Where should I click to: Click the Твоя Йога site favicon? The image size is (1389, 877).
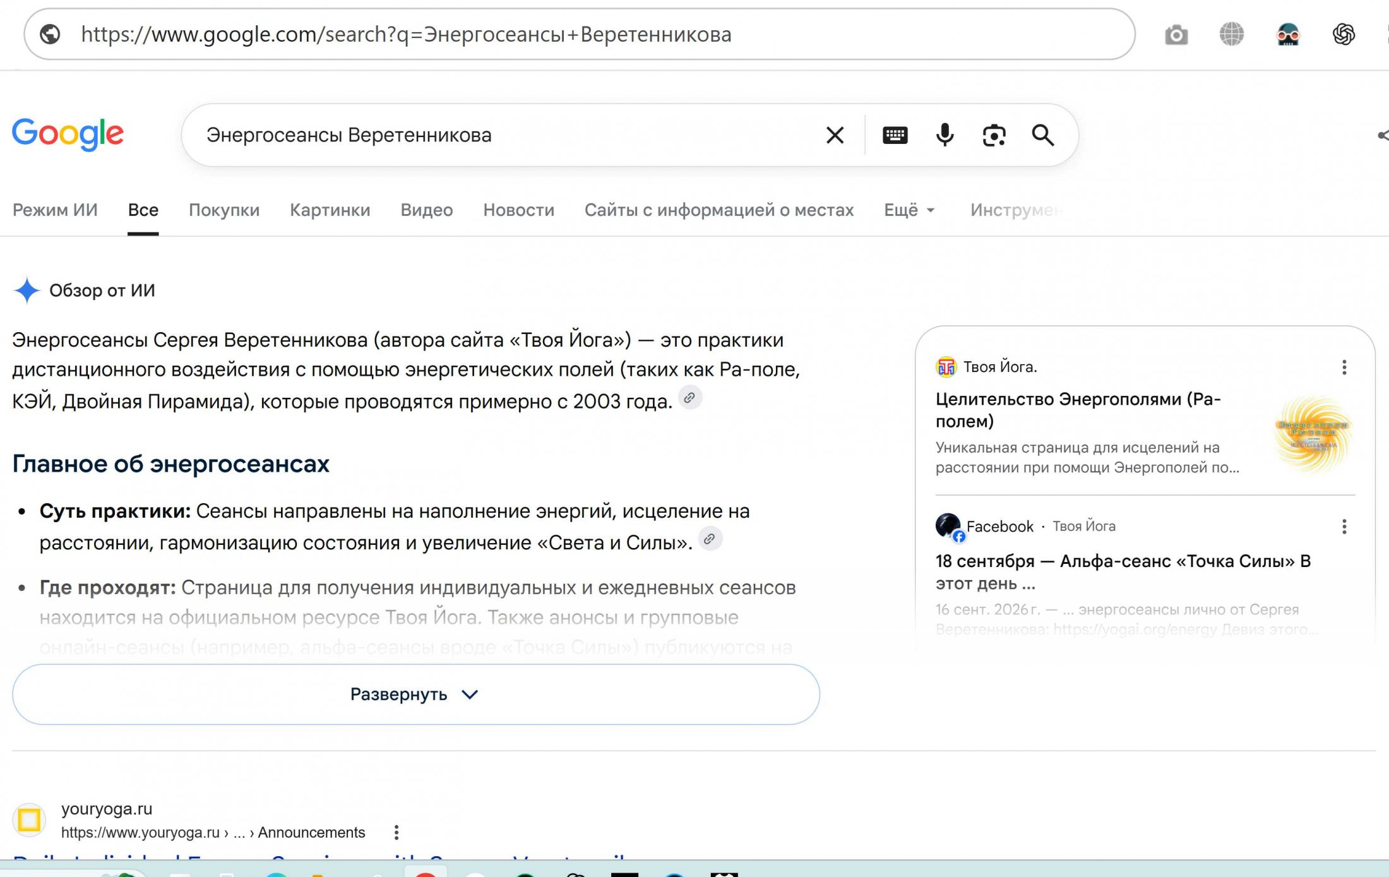(x=946, y=367)
